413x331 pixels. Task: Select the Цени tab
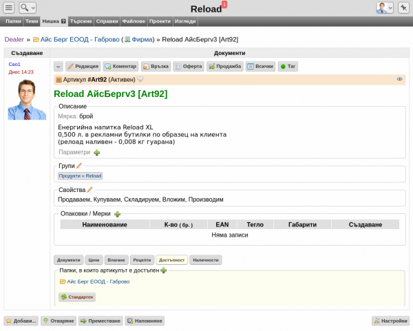pyautogui.click(x=95, y=260)
